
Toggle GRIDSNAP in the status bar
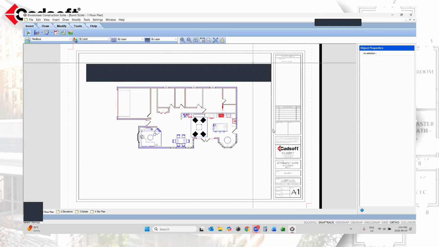pyautogui.click(x=342, y=223)
